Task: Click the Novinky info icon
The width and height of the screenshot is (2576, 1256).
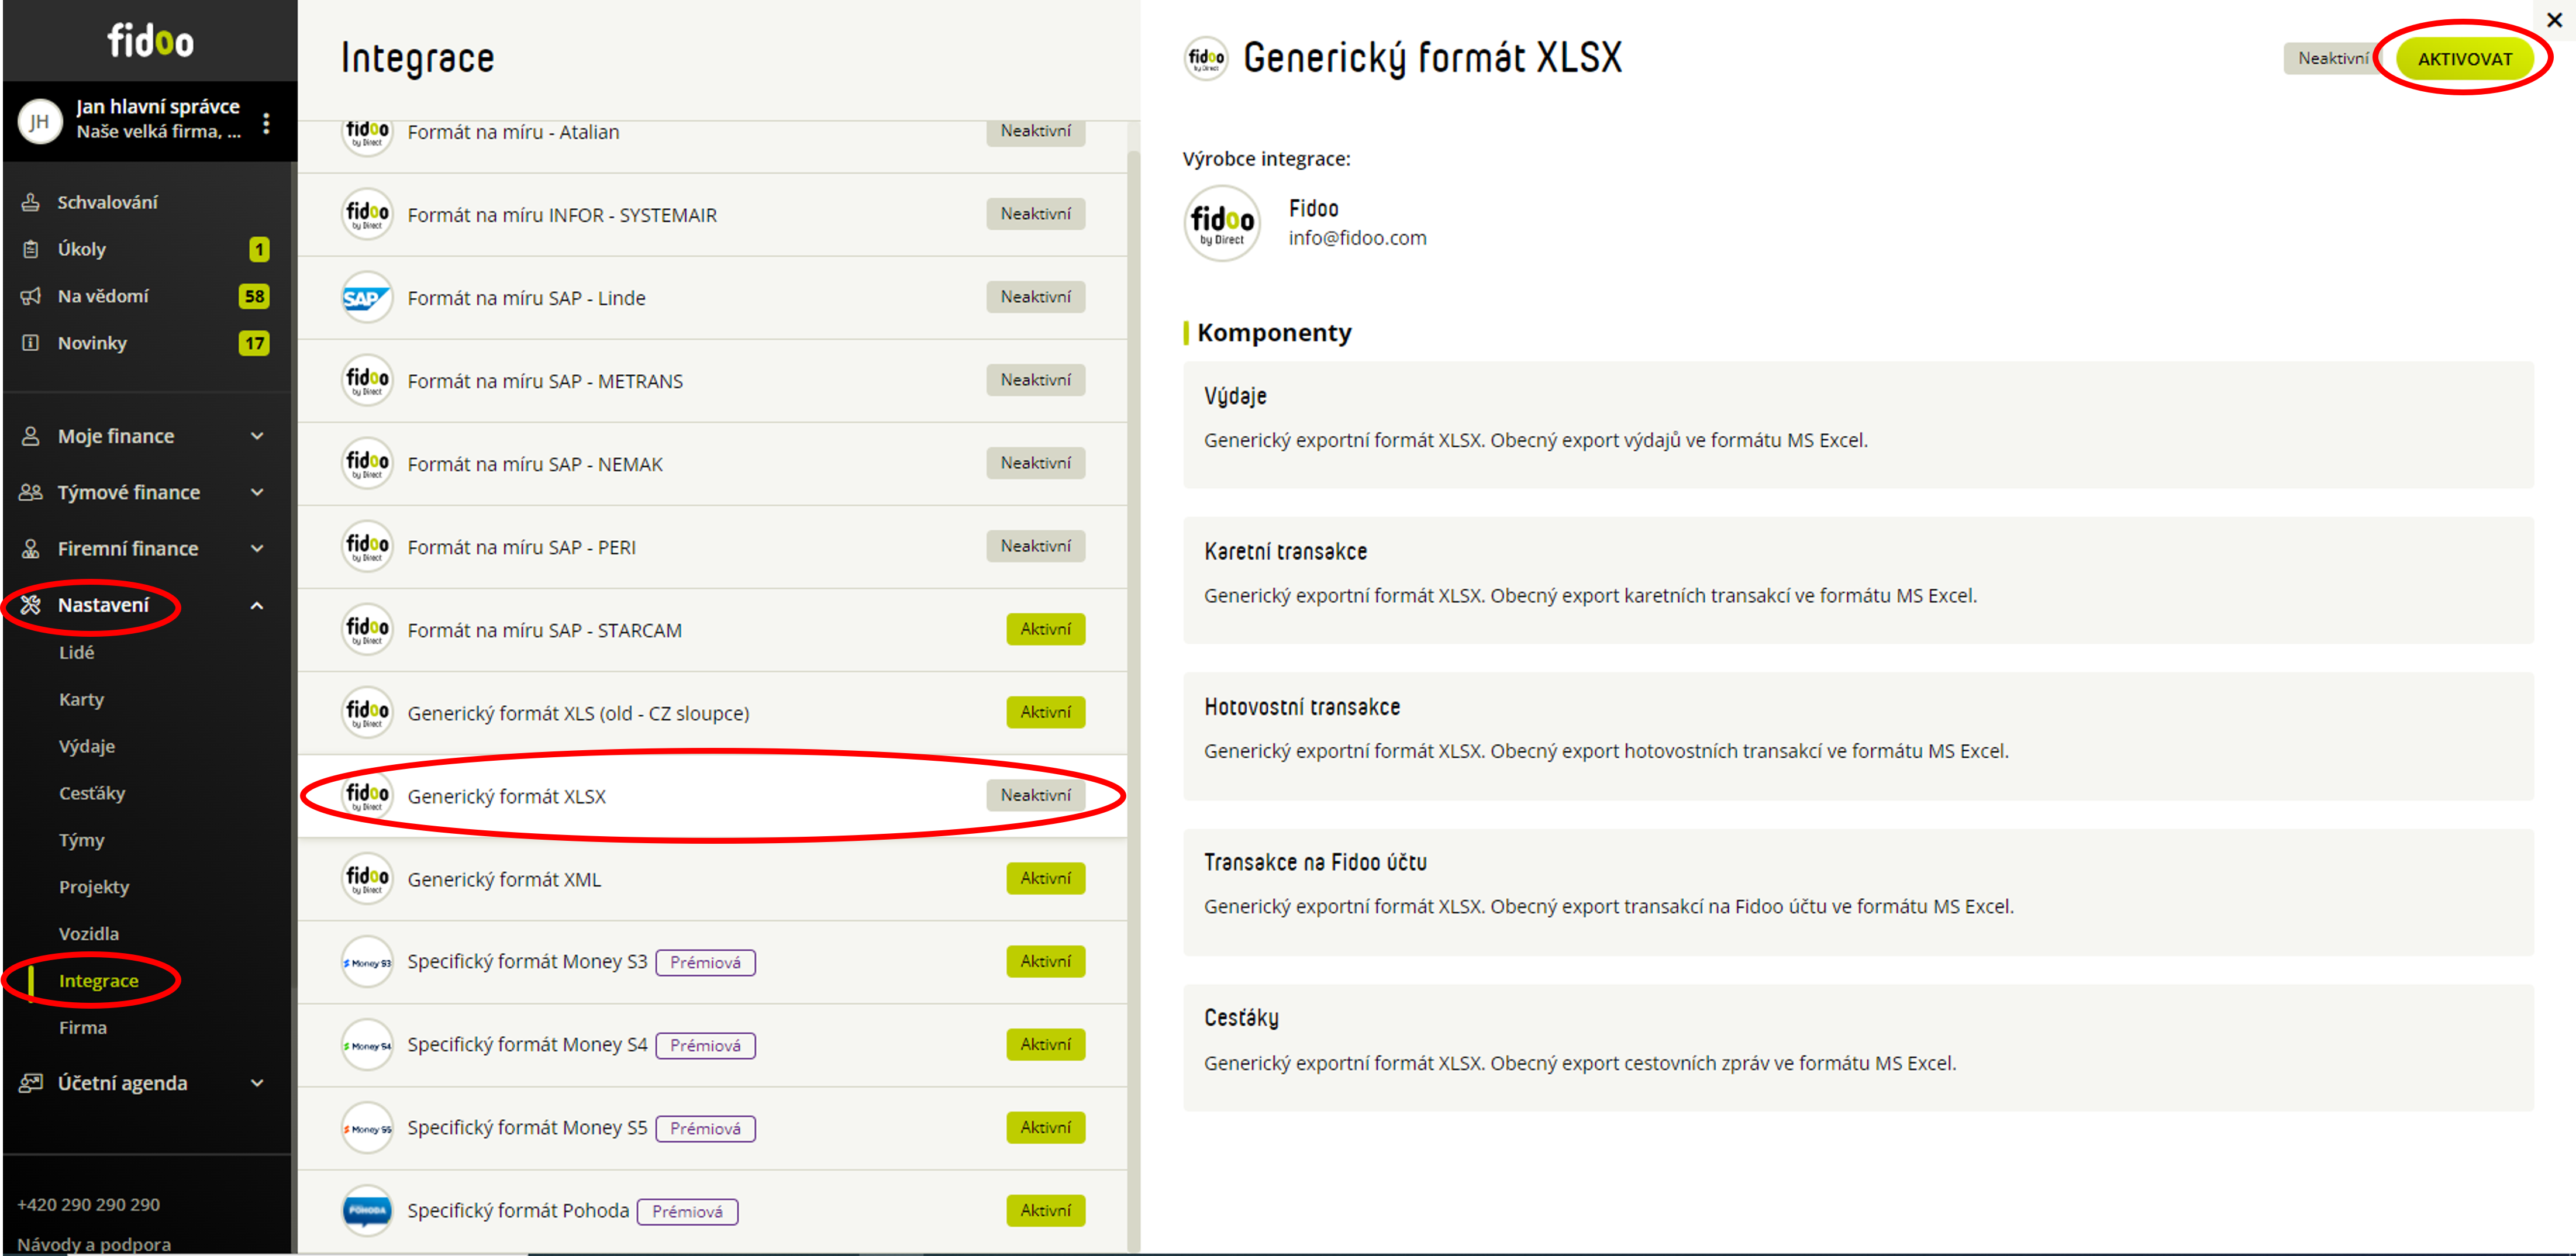Action: point(31,343)
